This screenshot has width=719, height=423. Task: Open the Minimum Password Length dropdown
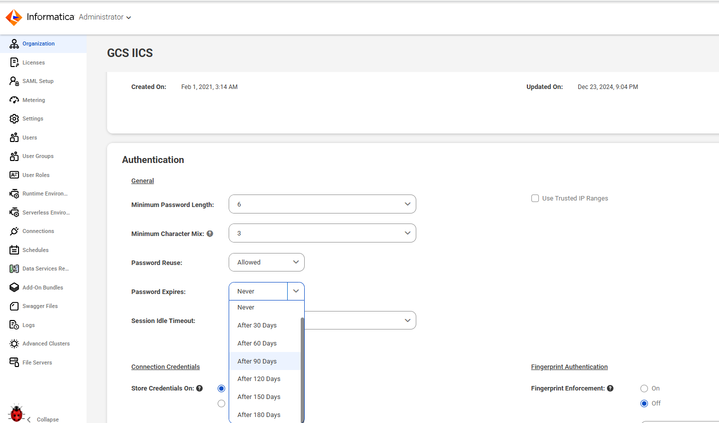click(x=322, y=204)
